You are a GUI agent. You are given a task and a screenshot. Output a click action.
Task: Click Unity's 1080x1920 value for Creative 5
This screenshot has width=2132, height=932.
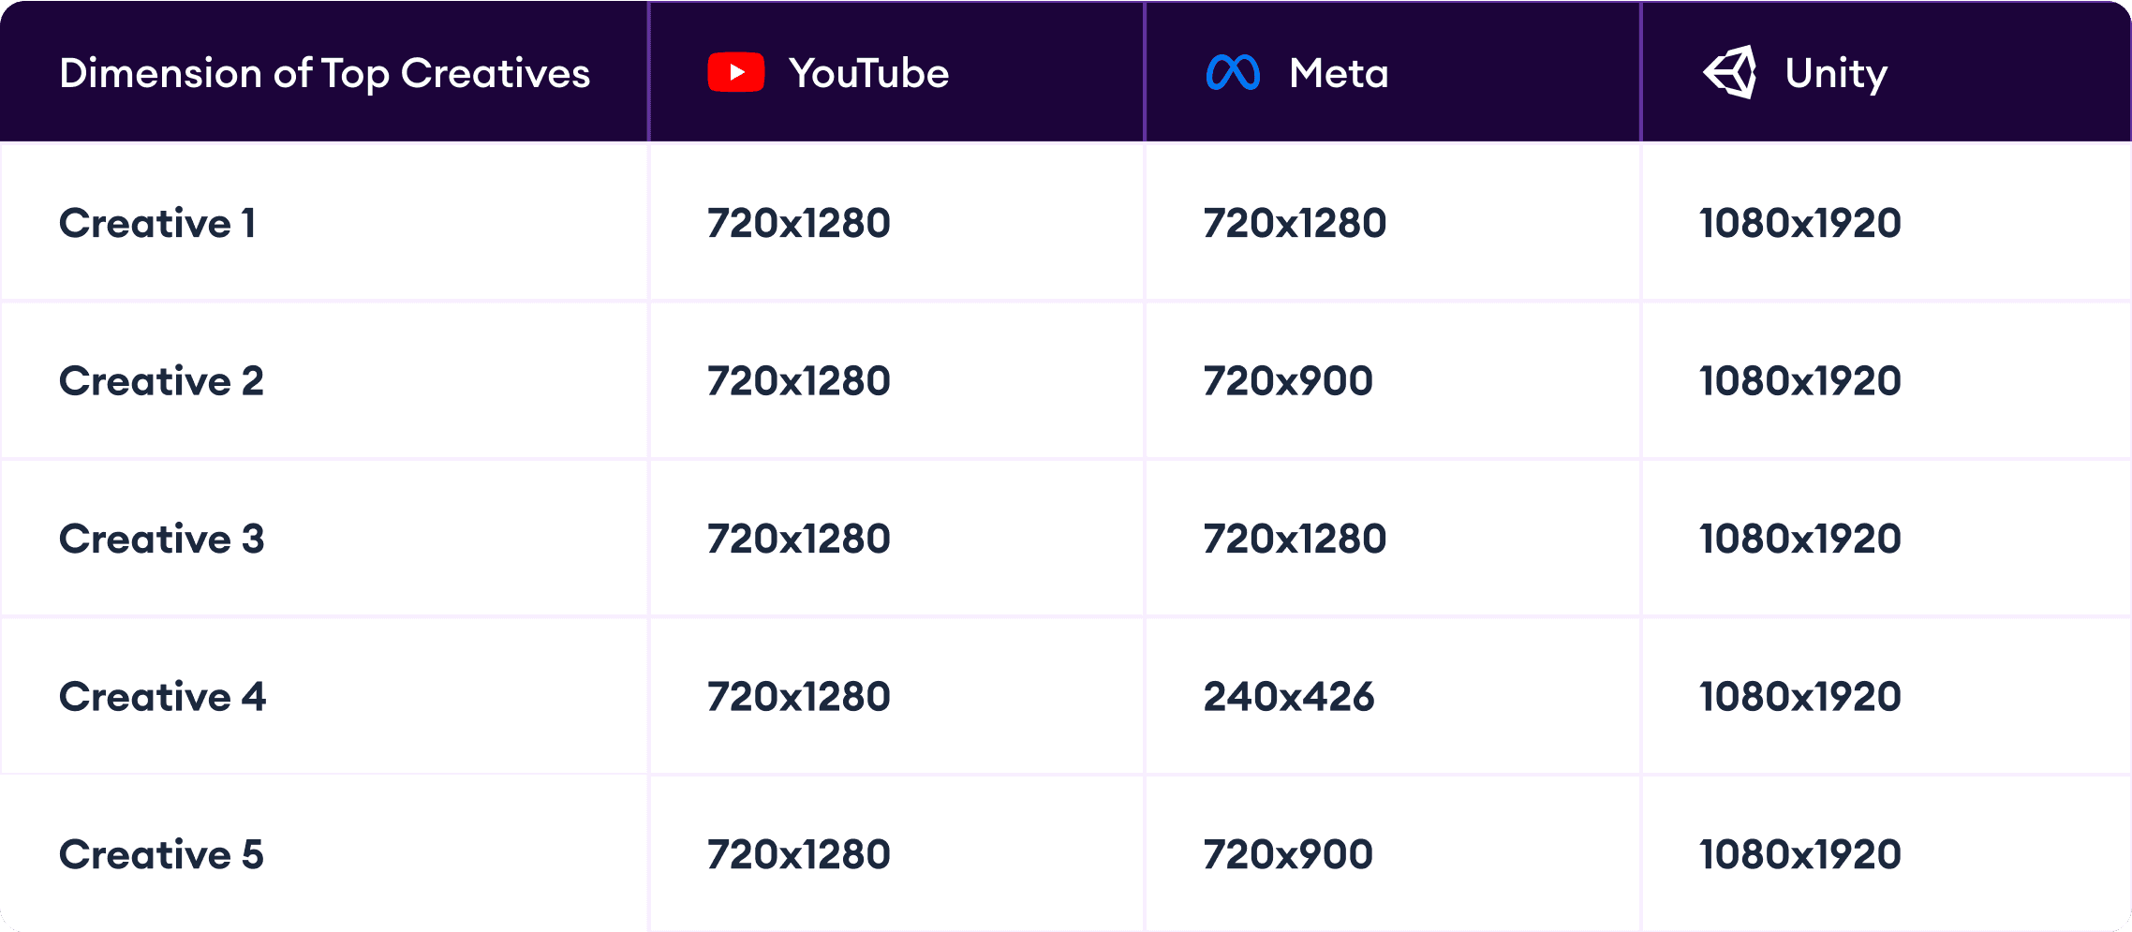(1800, 854)
